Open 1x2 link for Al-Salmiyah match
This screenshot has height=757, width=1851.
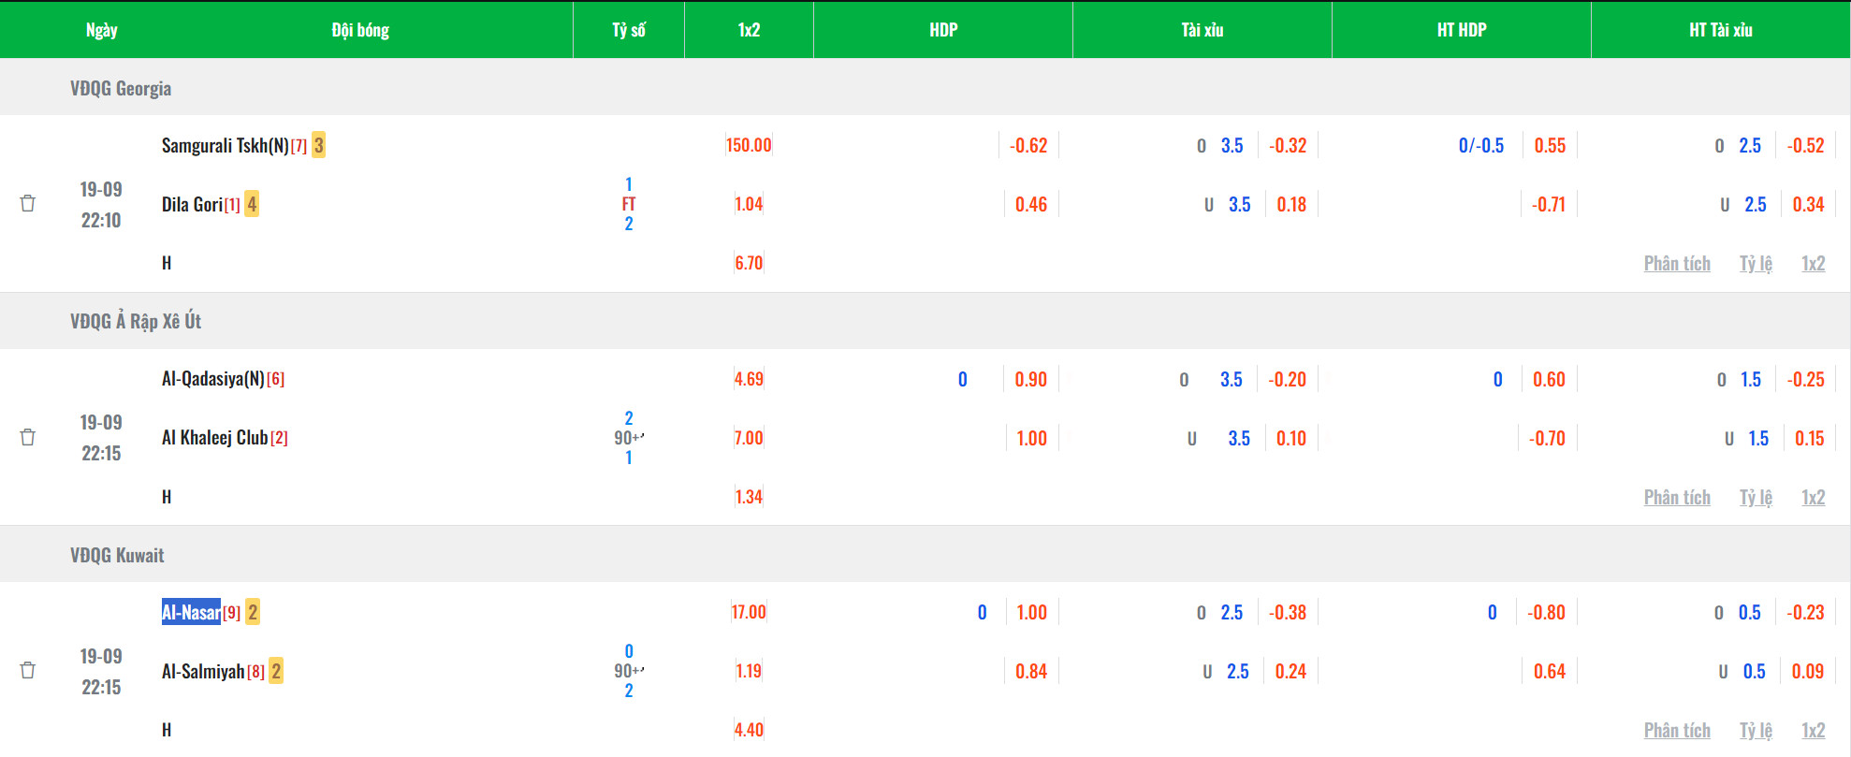1813,731
